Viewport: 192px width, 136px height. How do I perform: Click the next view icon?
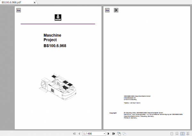pyautogui.click(x=124, y=134)
